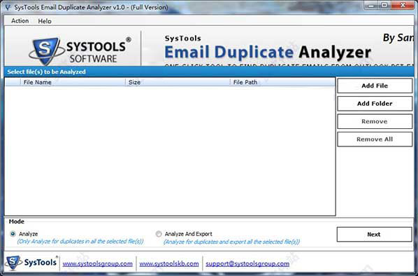Sort by File Name column header
Viewport: 418px width, 276px height.
point(73,82)
